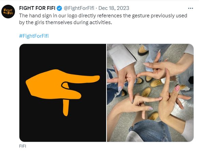Open the @FightForFifi handle link
The image size is (199, 151).
click(x=79, y=8)
